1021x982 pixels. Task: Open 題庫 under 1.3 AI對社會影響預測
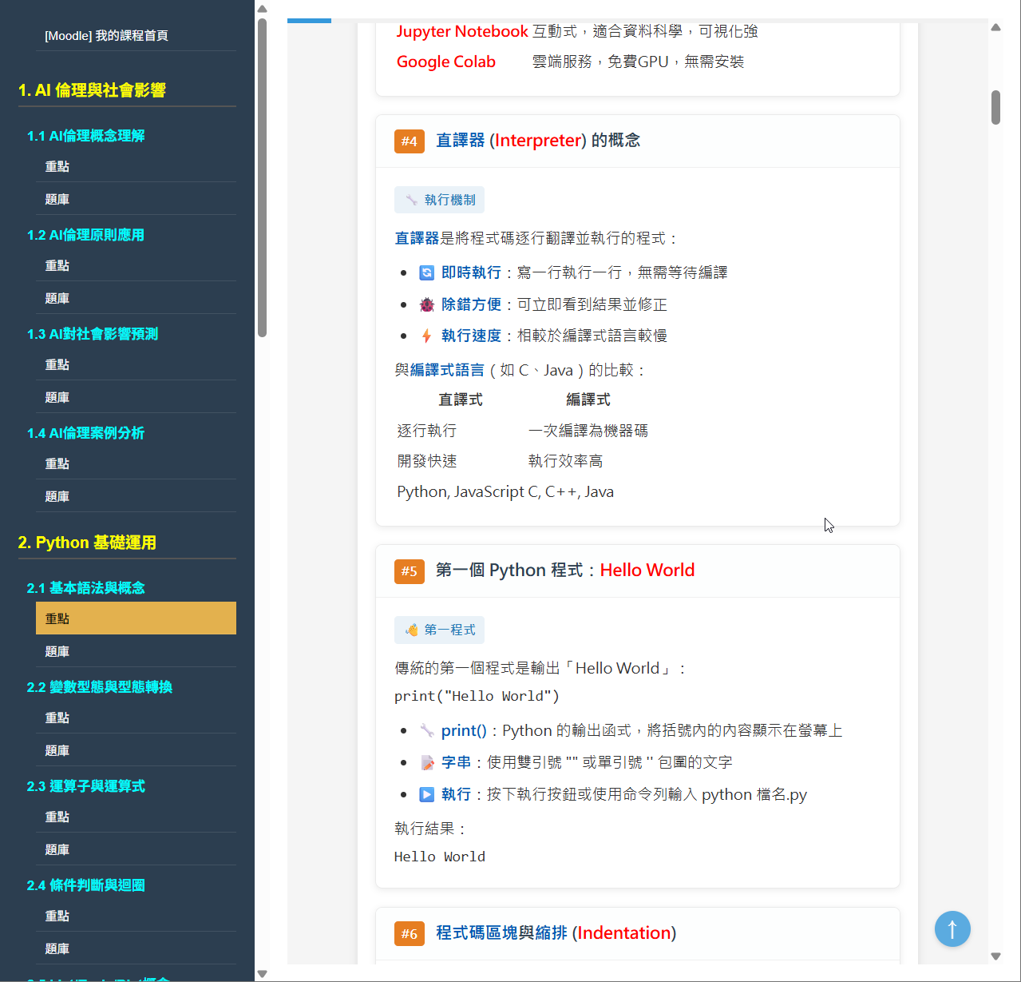tap(136, 397)
